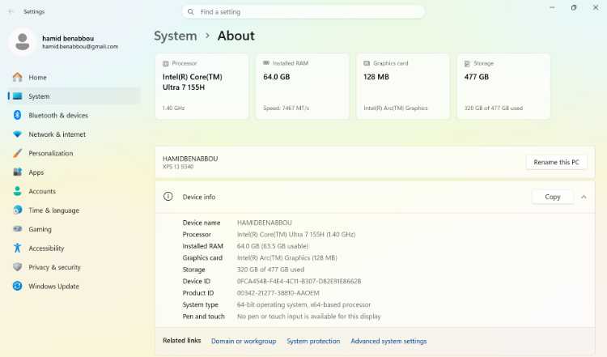The image size is (607, 357).
Task: Click the Device ID value
Action: 299,281
